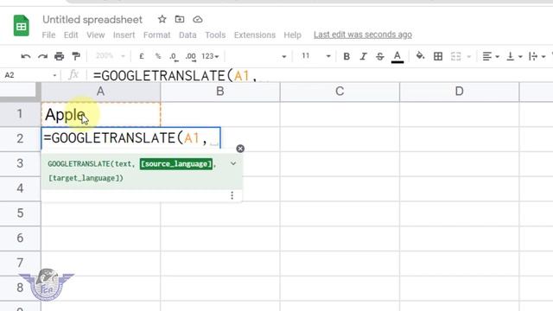Viewport: 553px width, 311px height.
Task: Select column B header
Action: [220, 92]
